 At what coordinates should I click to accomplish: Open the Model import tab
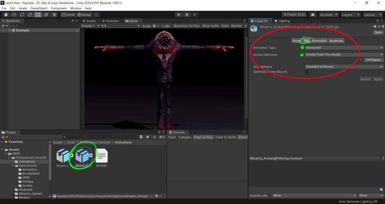pos(297,40)
